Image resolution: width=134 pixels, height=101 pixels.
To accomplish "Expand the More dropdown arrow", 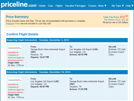I will [105, 6].
